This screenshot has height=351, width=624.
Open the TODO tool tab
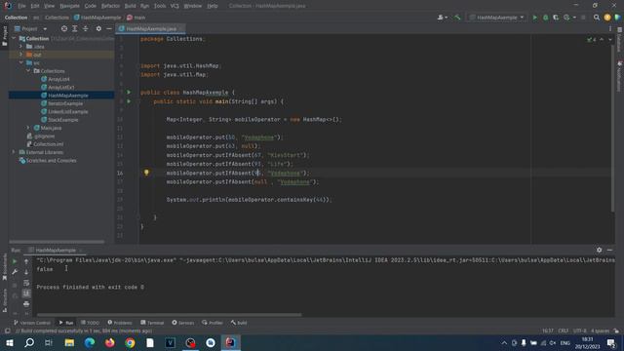tap(90, 323)
